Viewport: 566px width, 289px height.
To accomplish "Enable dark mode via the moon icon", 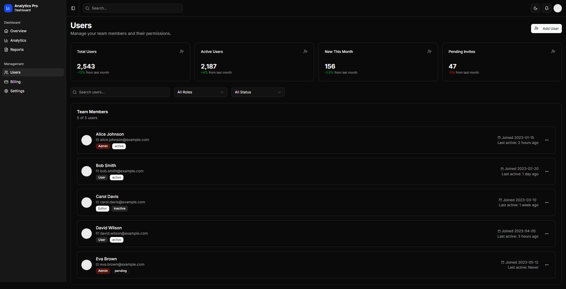I will (x=535, y=8).
